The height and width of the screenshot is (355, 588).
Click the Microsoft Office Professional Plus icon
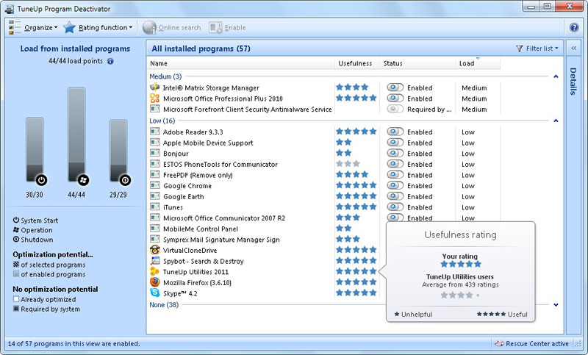(x=154, y=98)
